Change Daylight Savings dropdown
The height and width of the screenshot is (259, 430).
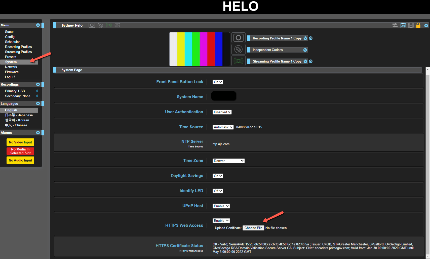(x=218, y=176)
